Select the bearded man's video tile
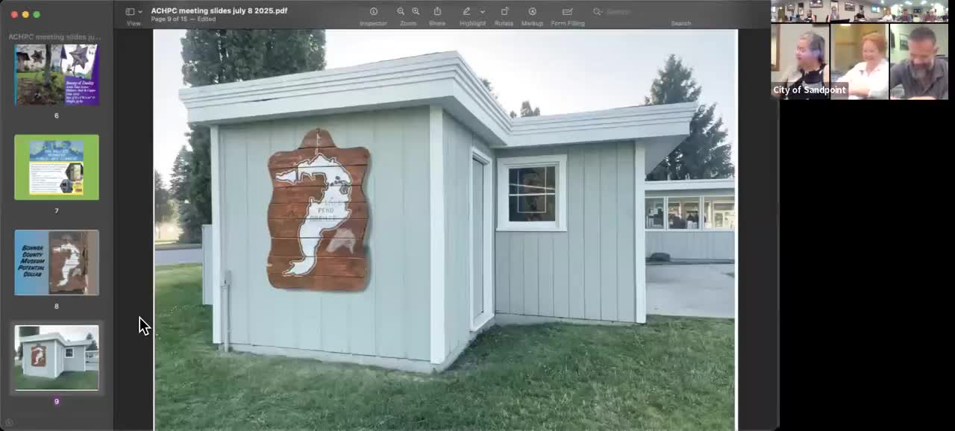The width and height of the screenshot is (955, 431). [x=919, y=61]
